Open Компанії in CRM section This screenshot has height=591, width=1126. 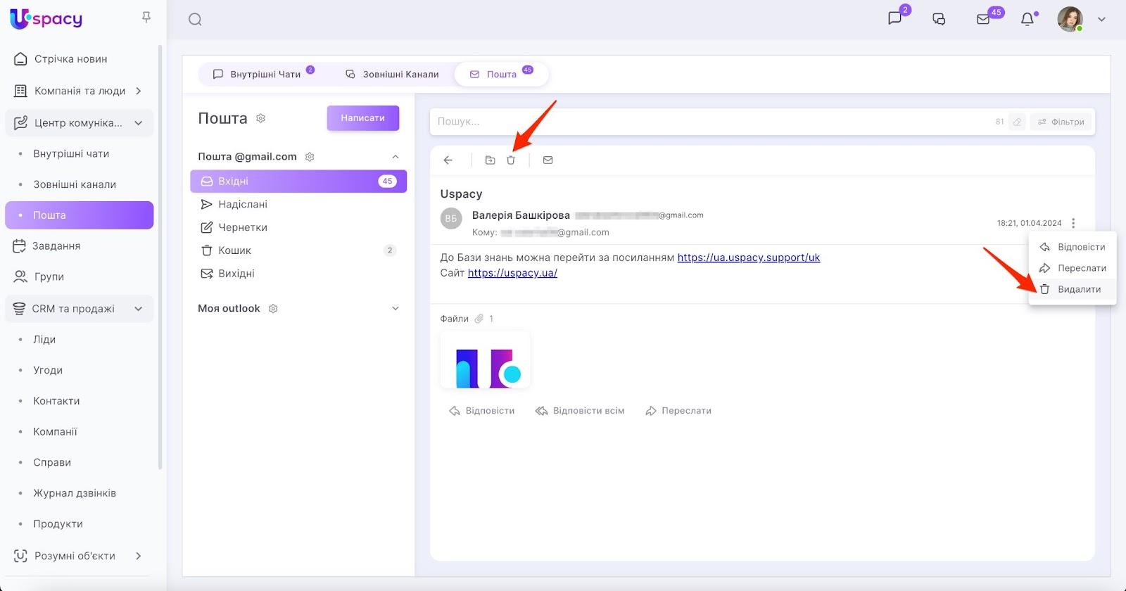(79, 431)
